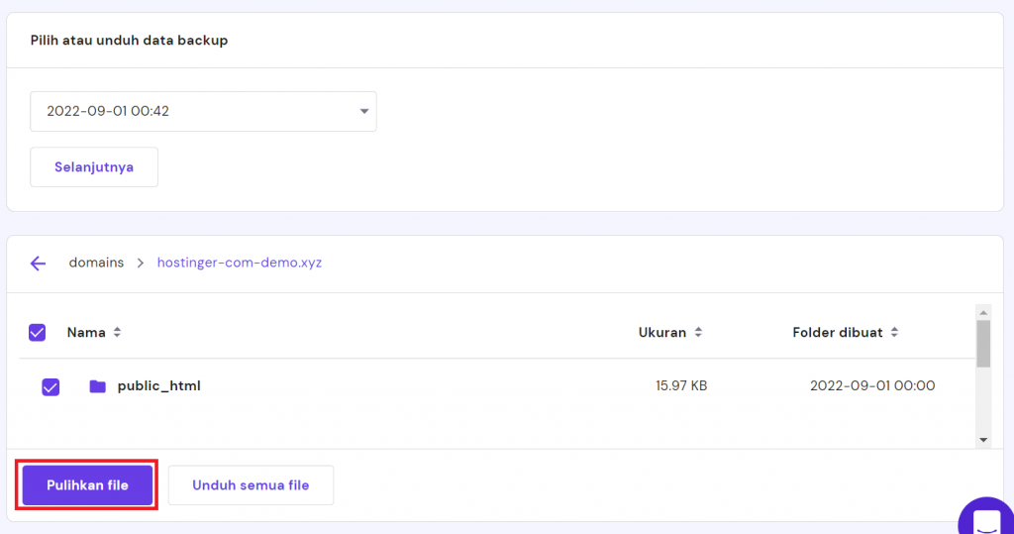Sort by Nama column arrows
1014x534 pixels.
tap(117, 333)
